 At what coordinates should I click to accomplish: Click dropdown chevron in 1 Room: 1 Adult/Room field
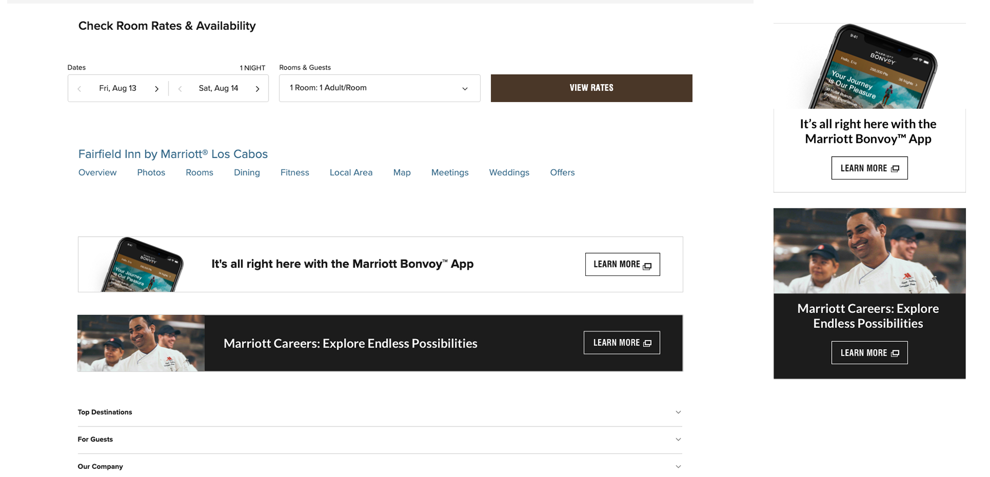click(465, 89)
